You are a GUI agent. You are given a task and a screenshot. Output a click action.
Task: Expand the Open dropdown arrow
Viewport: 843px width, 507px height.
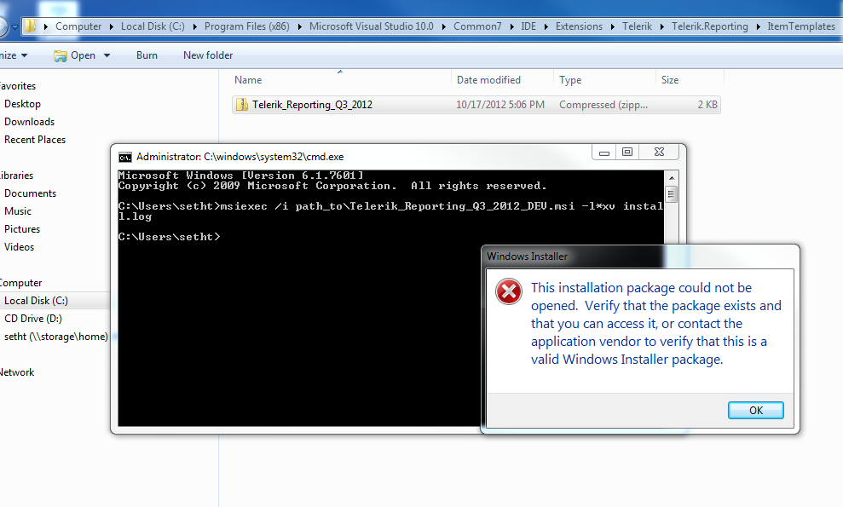point(107,55)
